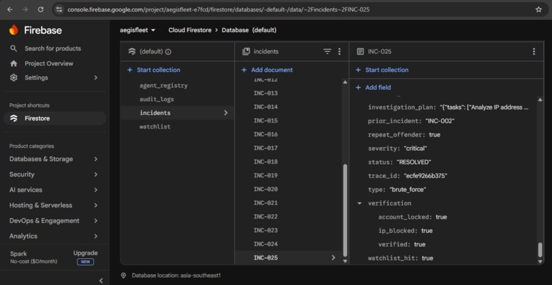
Task: Go back in browser history
Action: click(10, 10)
